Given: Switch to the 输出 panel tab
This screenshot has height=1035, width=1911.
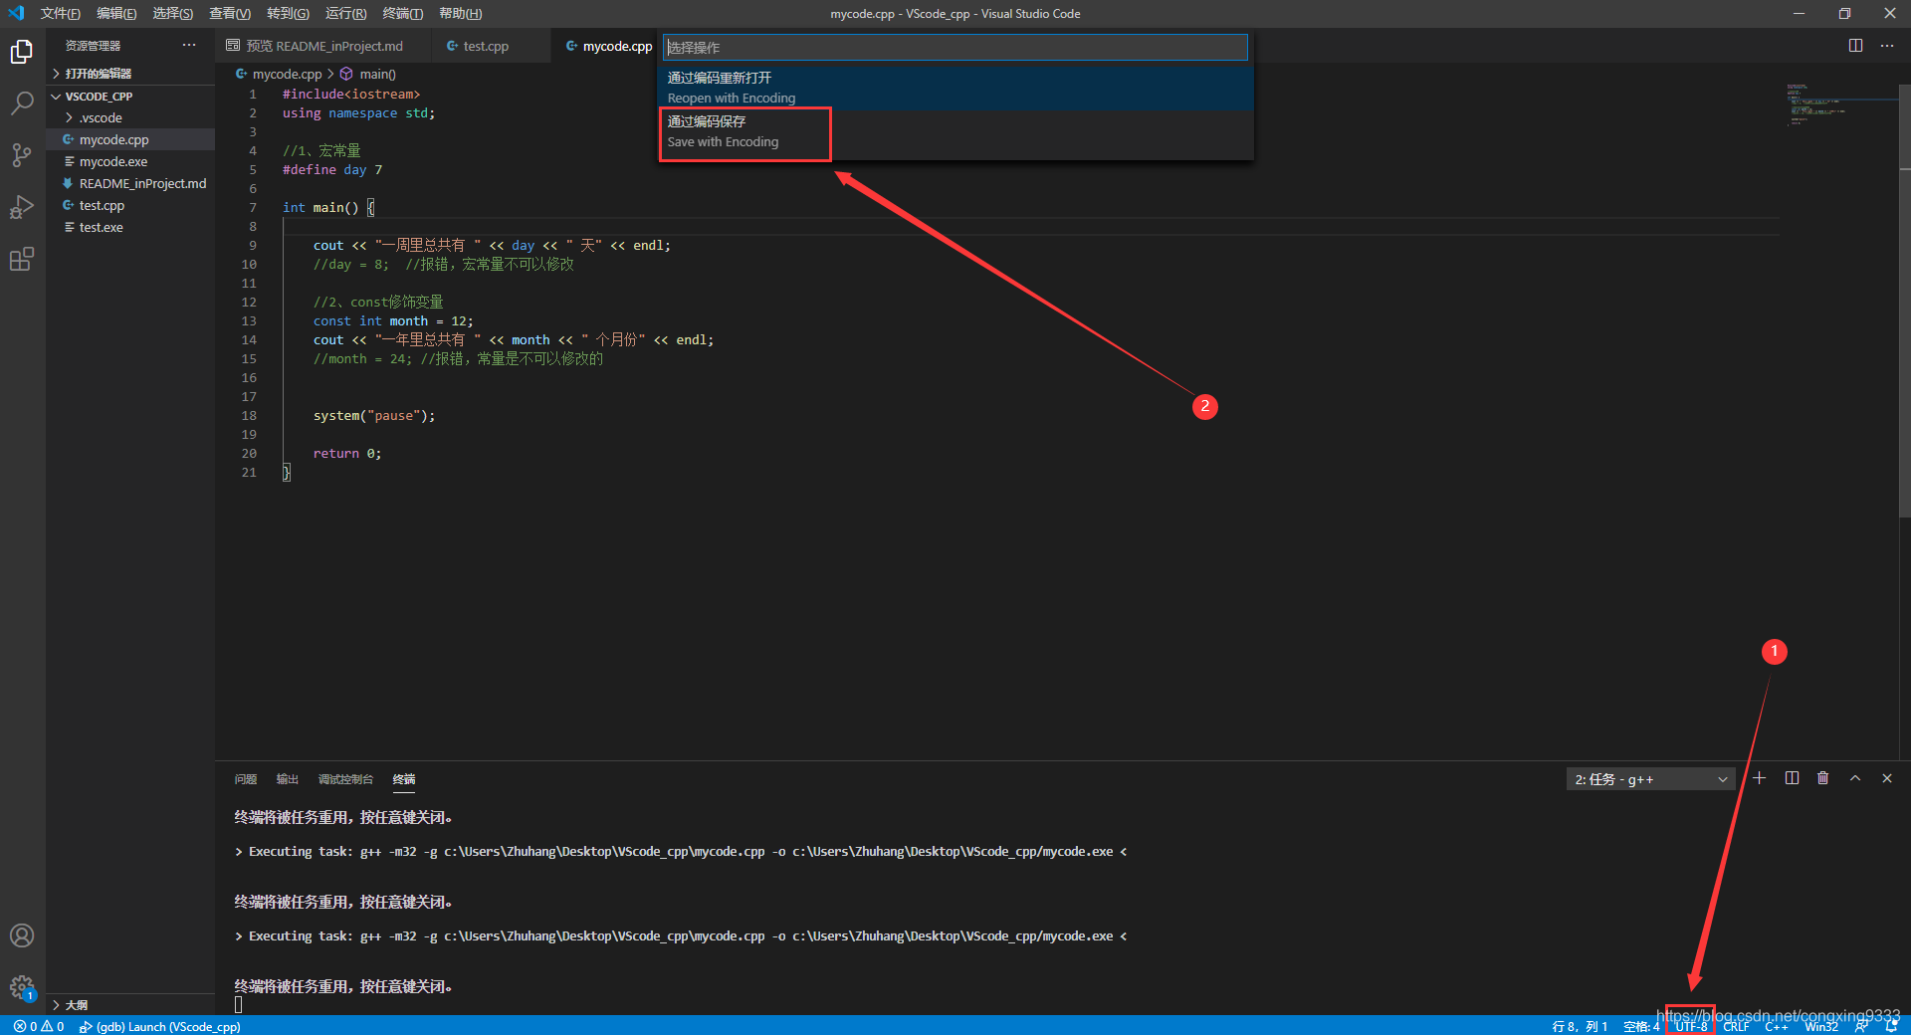Looking at the screenshot, I should (288, 779).
